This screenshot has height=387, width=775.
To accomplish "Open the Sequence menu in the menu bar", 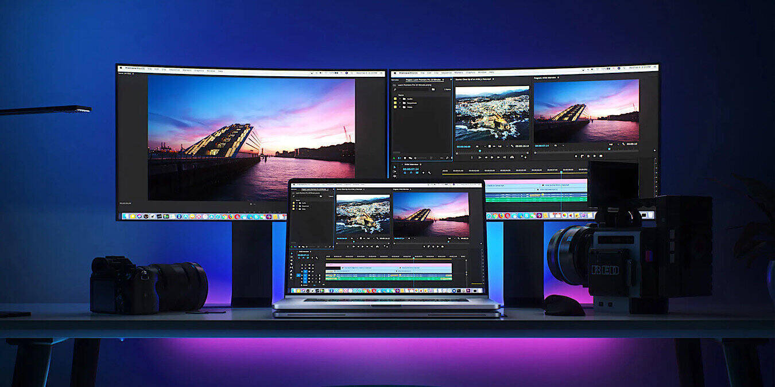I will click(x=447, y=72).
